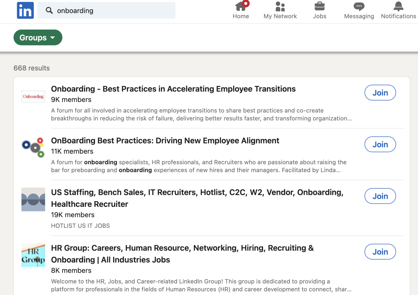Screen dimensions: 418x295
Task: Open Messaging
Action: click(x=359, y=10)
